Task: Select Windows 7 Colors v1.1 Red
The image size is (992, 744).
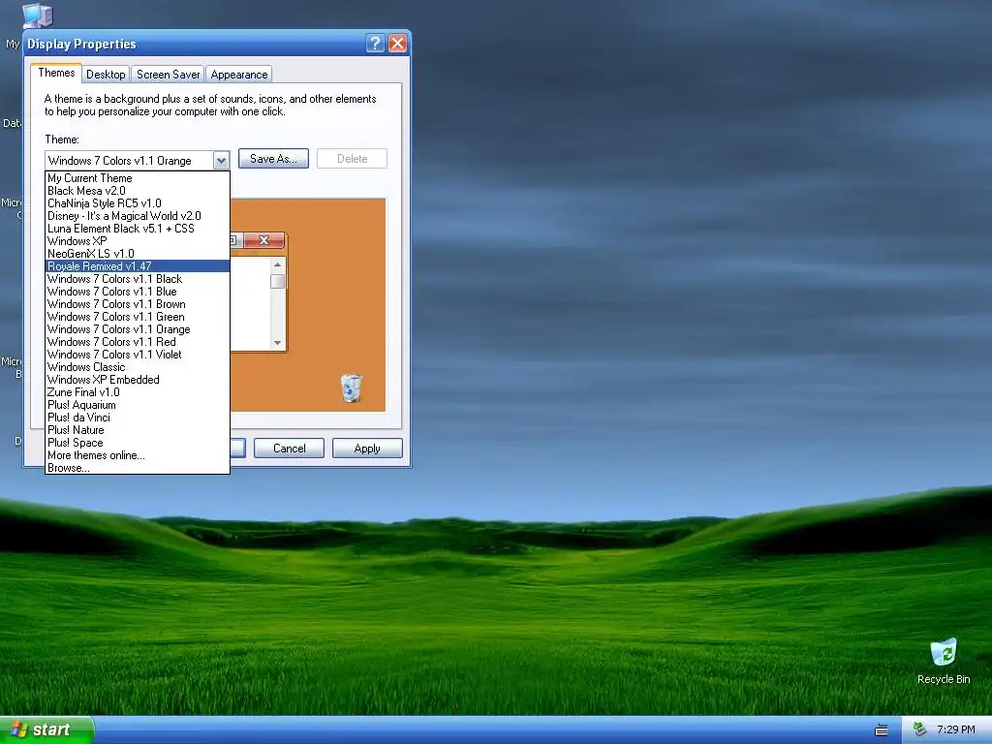Action: point(138,342)
